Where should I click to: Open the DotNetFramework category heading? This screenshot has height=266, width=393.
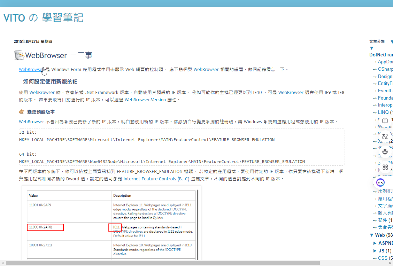click(x=381, y=55)
